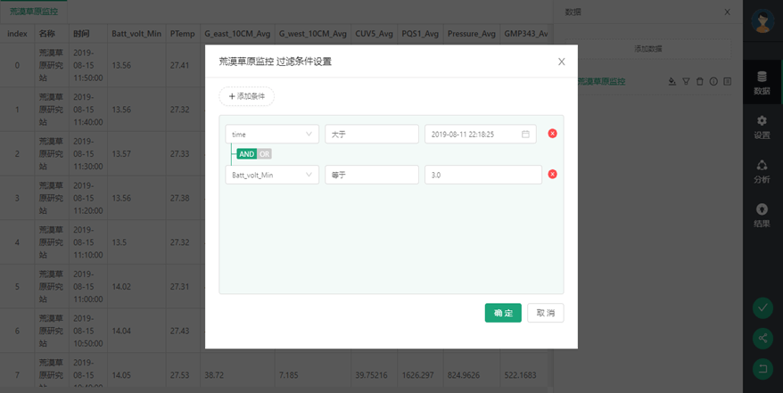Click the time cell 2019-08-15 11:50:00

point(88,65)
